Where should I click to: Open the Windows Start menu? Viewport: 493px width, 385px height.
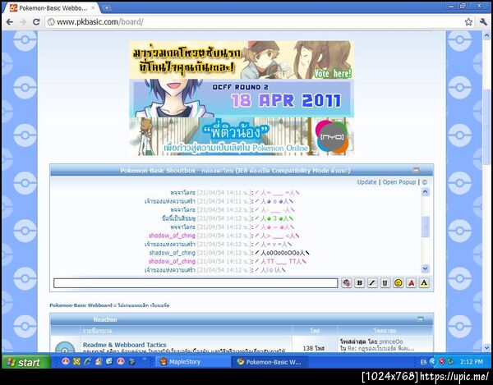pyautogui.click(x=25, y=362)
